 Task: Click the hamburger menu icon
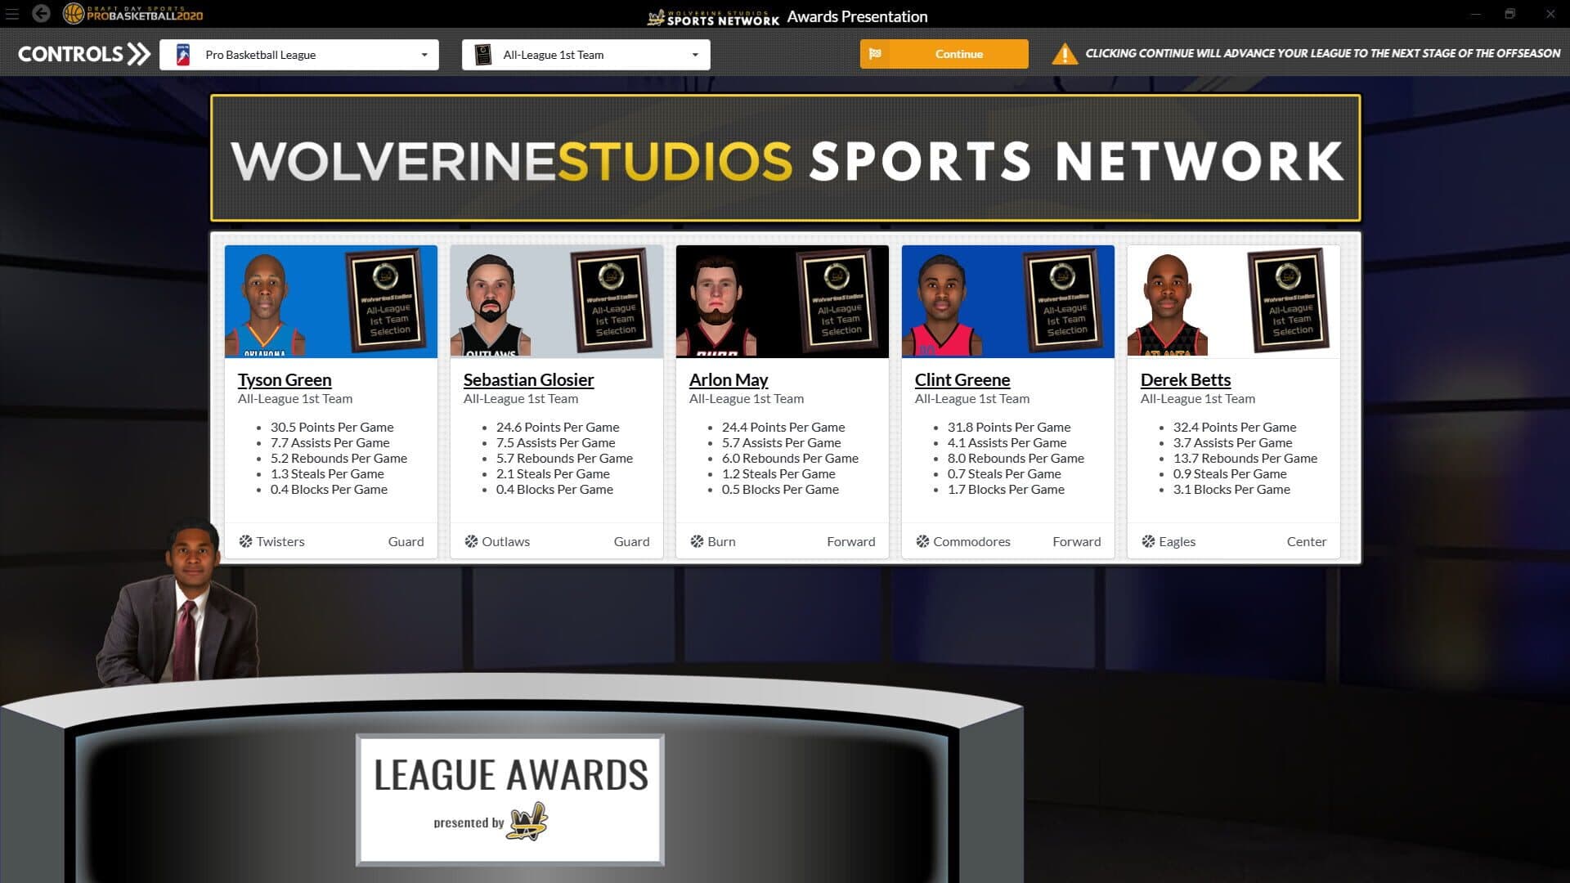coord(12,14)
